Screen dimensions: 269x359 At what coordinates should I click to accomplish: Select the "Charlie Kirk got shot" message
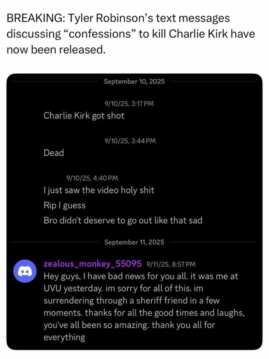tap(84, 116)
